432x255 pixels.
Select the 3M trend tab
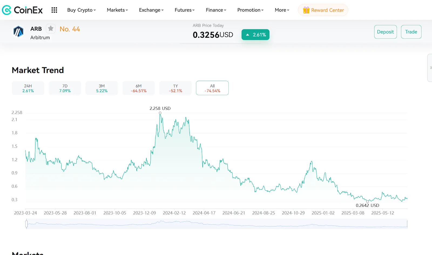pyautogui.click(x=102, y=88)
